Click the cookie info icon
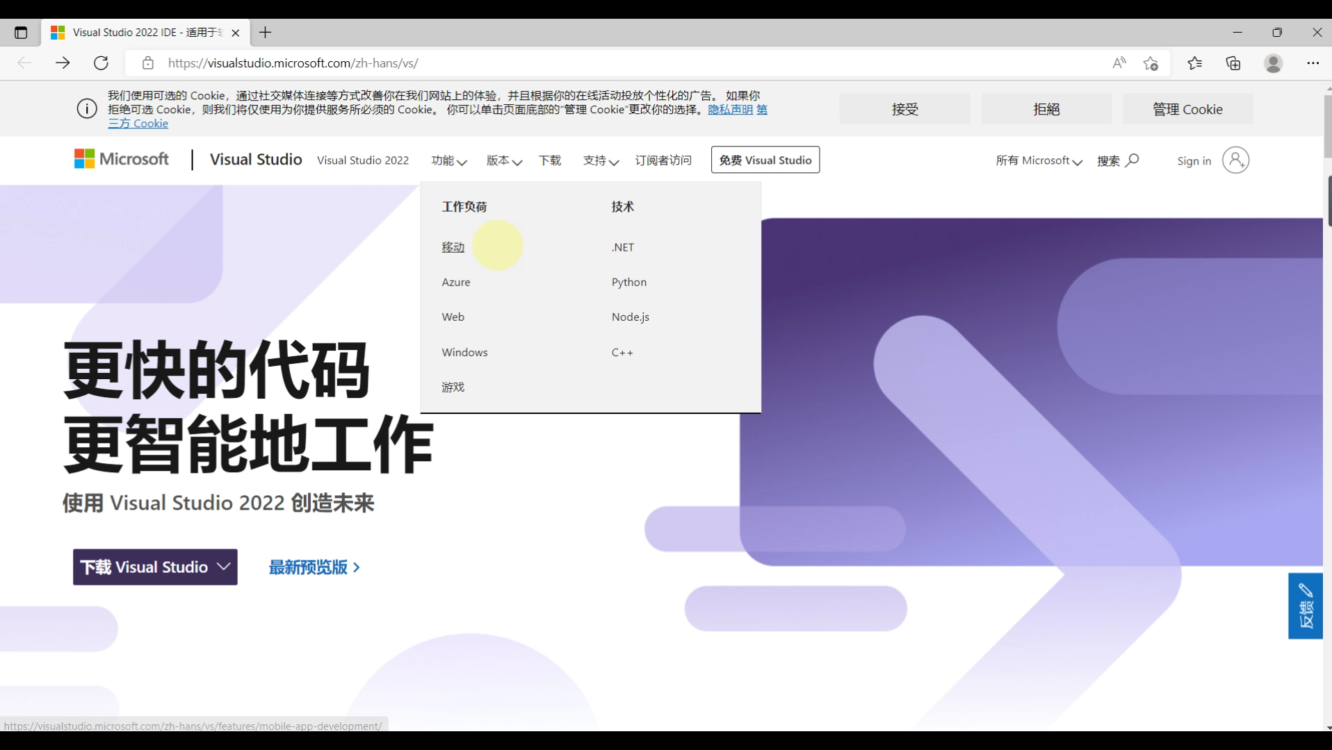Viewport: 1332px width, 750px height. point(87,109)
